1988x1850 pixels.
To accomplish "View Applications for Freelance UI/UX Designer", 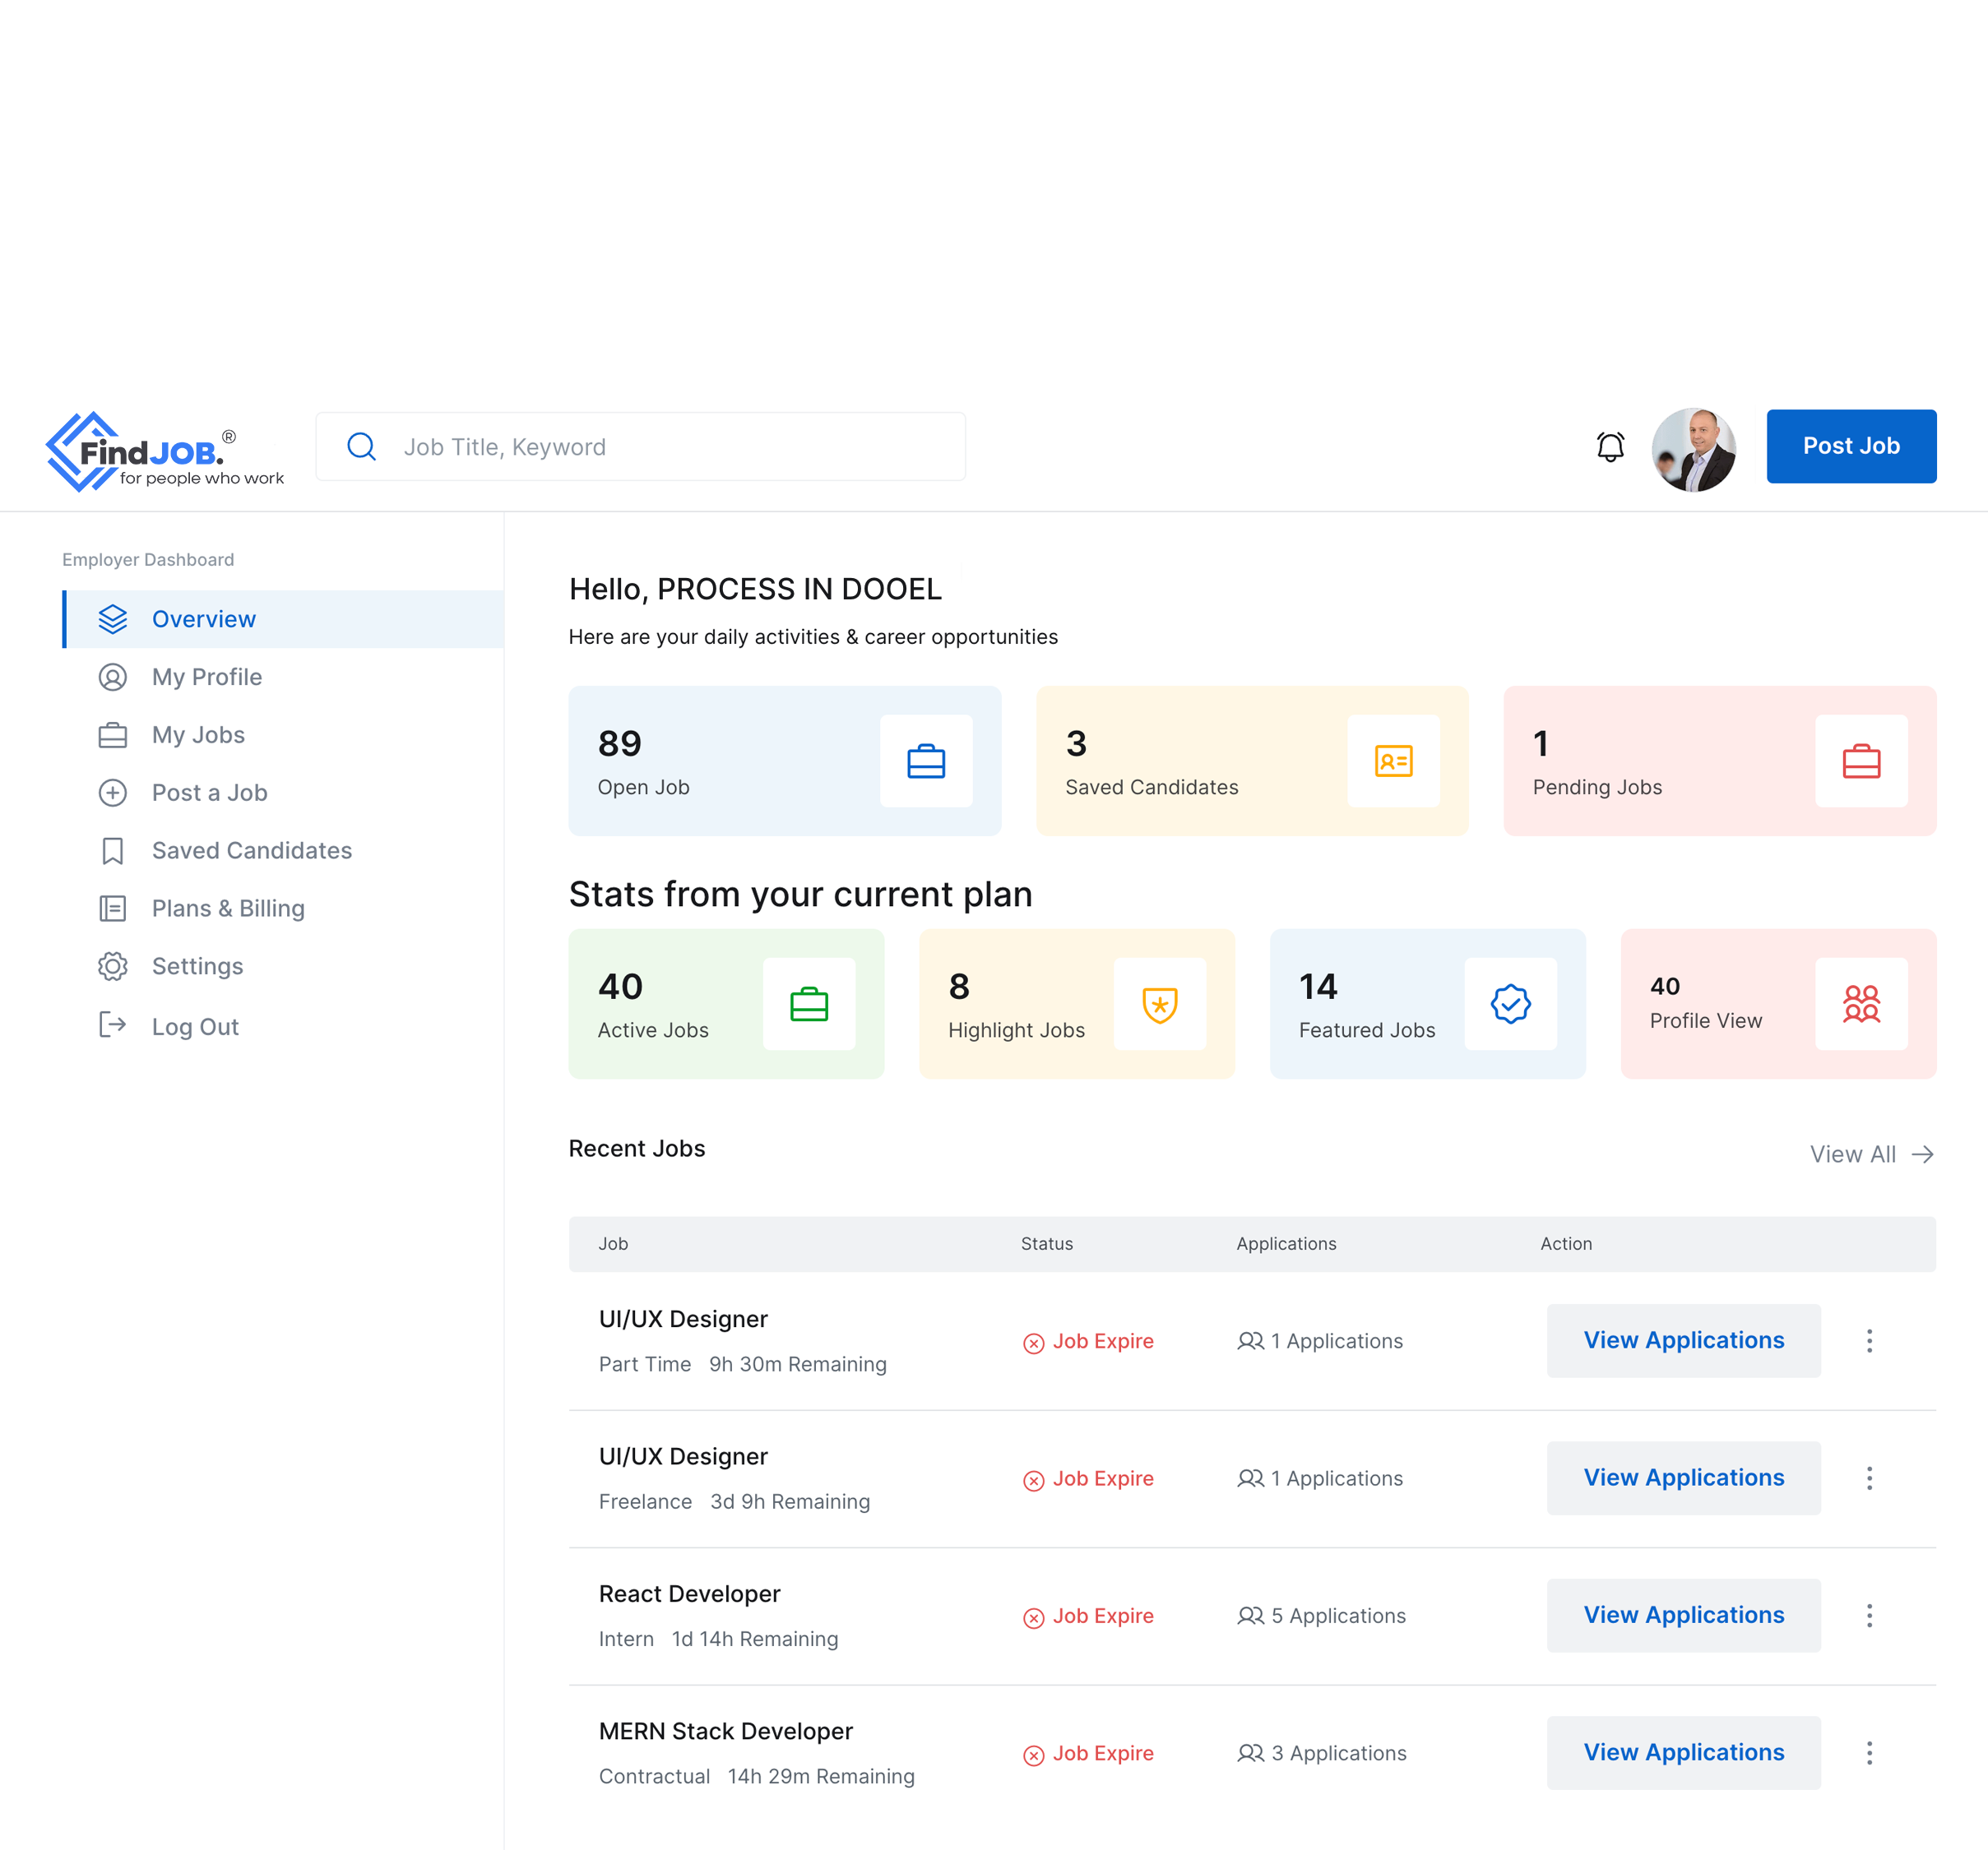I will (x=1683, y=1478).
